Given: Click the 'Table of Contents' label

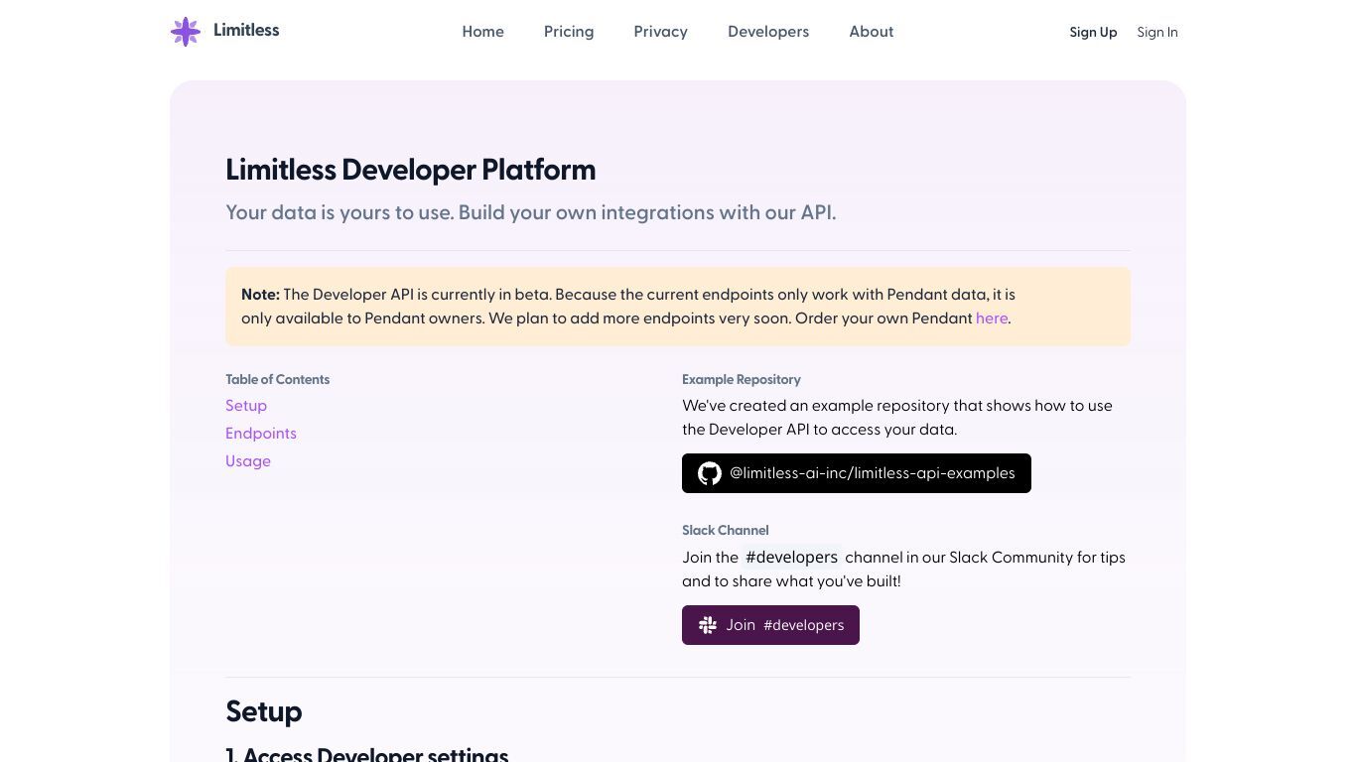Looking at the screenshot, I should [x=278, y=379].
